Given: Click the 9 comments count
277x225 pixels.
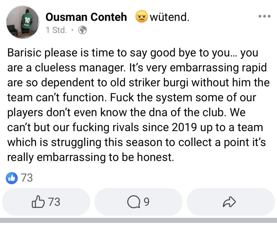Looking at the screenshot, I should pyautogui.click(x=146, y=202).
